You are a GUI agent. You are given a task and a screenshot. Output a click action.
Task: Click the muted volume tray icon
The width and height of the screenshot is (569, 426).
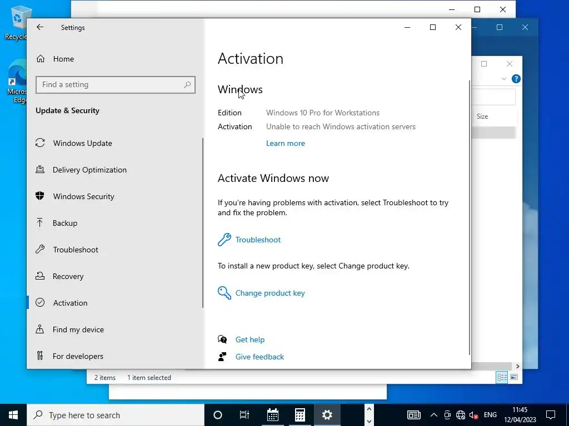pyautogui.click(x=473, y=415)
